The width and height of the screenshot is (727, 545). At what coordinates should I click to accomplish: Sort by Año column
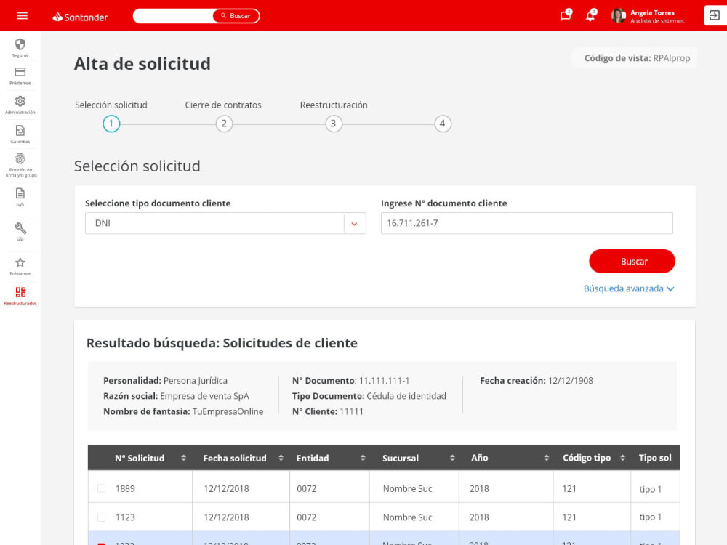click(x=547, y=458)
